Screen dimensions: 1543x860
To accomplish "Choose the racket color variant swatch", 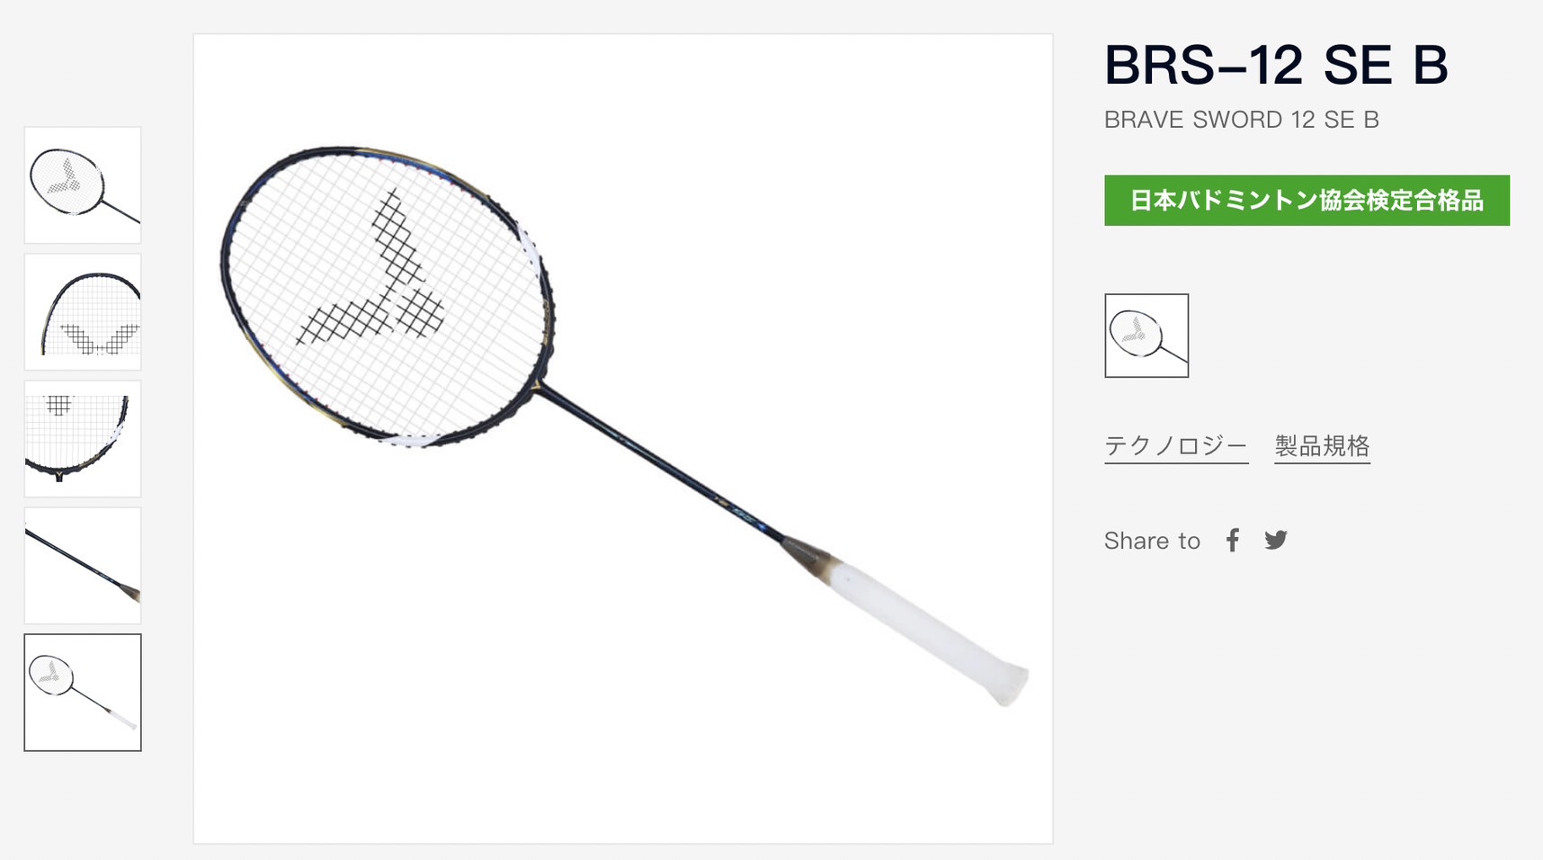I will pos(1146,336).
